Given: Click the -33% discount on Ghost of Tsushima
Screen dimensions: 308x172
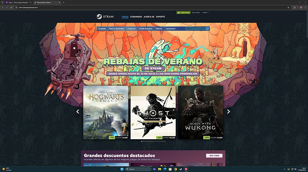Looking at the screenshot, I should pyautogui.click(x=159, y=138).
